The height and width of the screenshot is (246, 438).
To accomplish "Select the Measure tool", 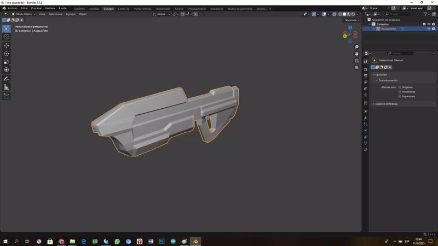I will [x=7, y=87].
